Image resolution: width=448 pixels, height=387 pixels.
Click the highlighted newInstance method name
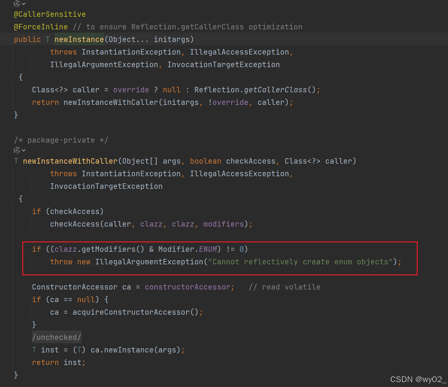pyautogui.click(x=79, y=39)
